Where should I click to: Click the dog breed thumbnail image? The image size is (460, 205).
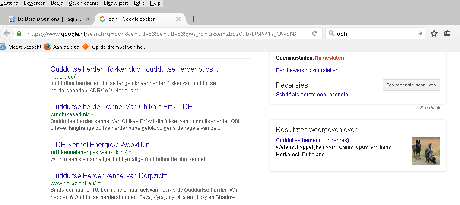426,151
